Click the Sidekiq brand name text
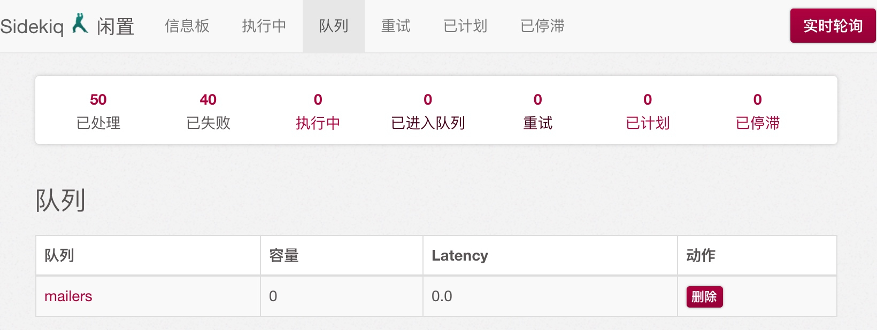877x330 pixels. click(32, 26)
